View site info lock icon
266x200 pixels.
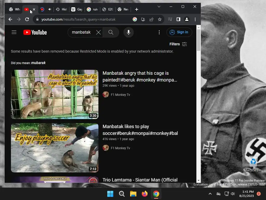pyautogui.click(x=37, y=19)
